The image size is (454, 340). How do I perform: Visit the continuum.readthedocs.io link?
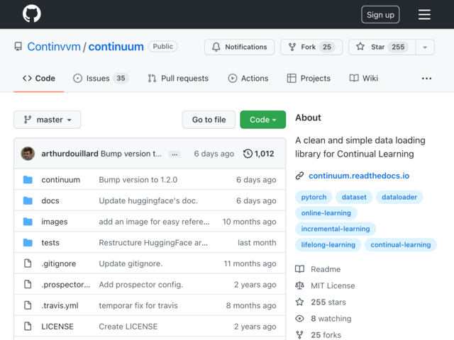pos(359,176)
